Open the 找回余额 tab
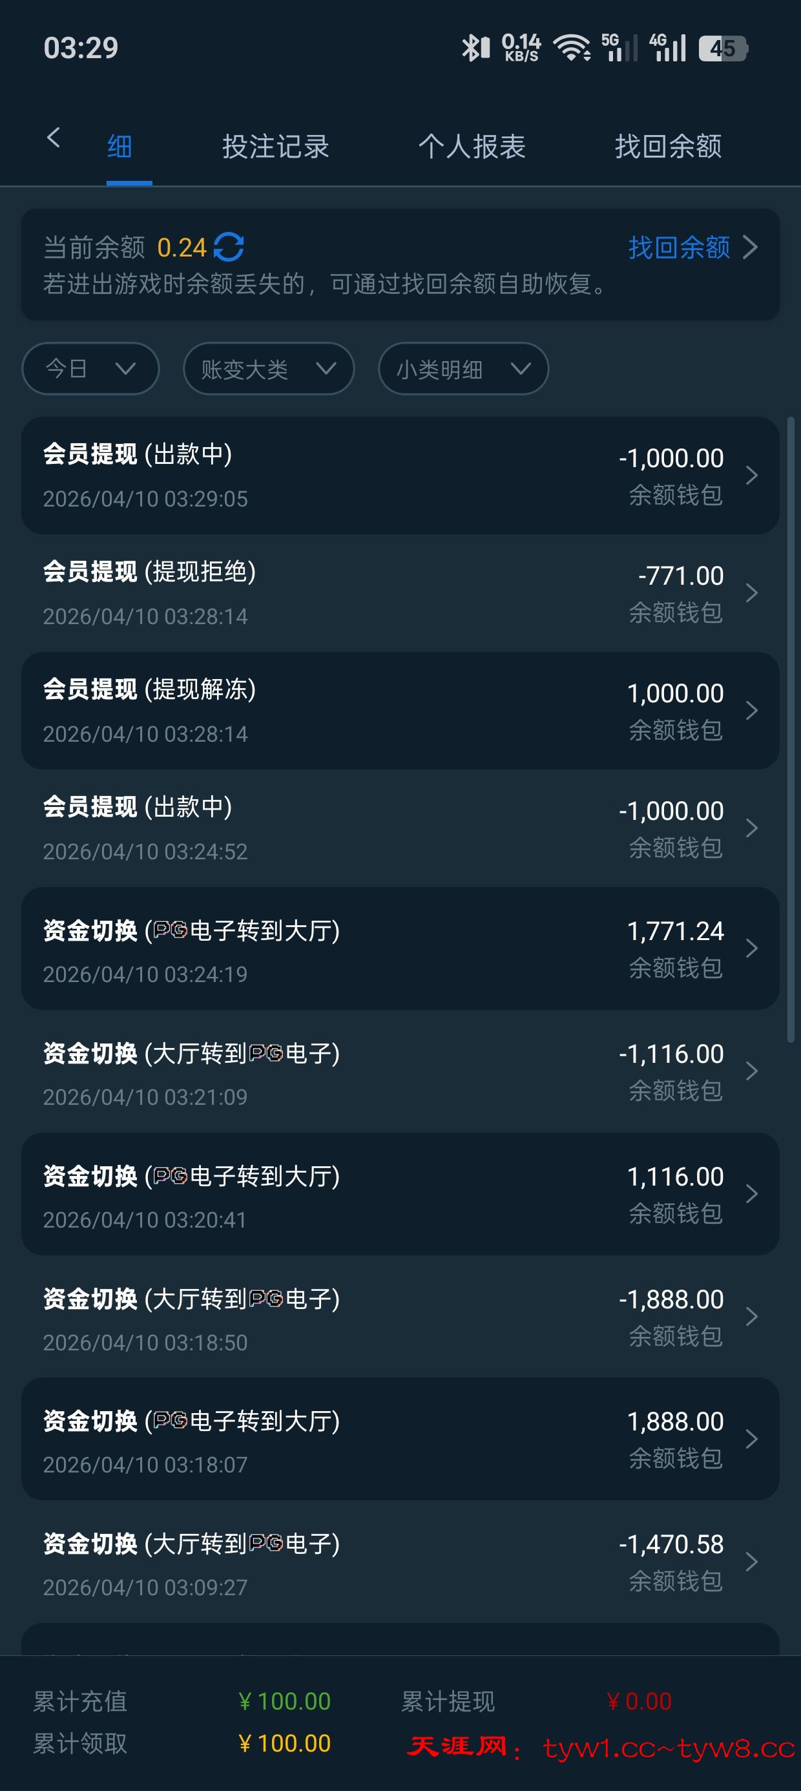801x1791 pixels. click(667, 147)
